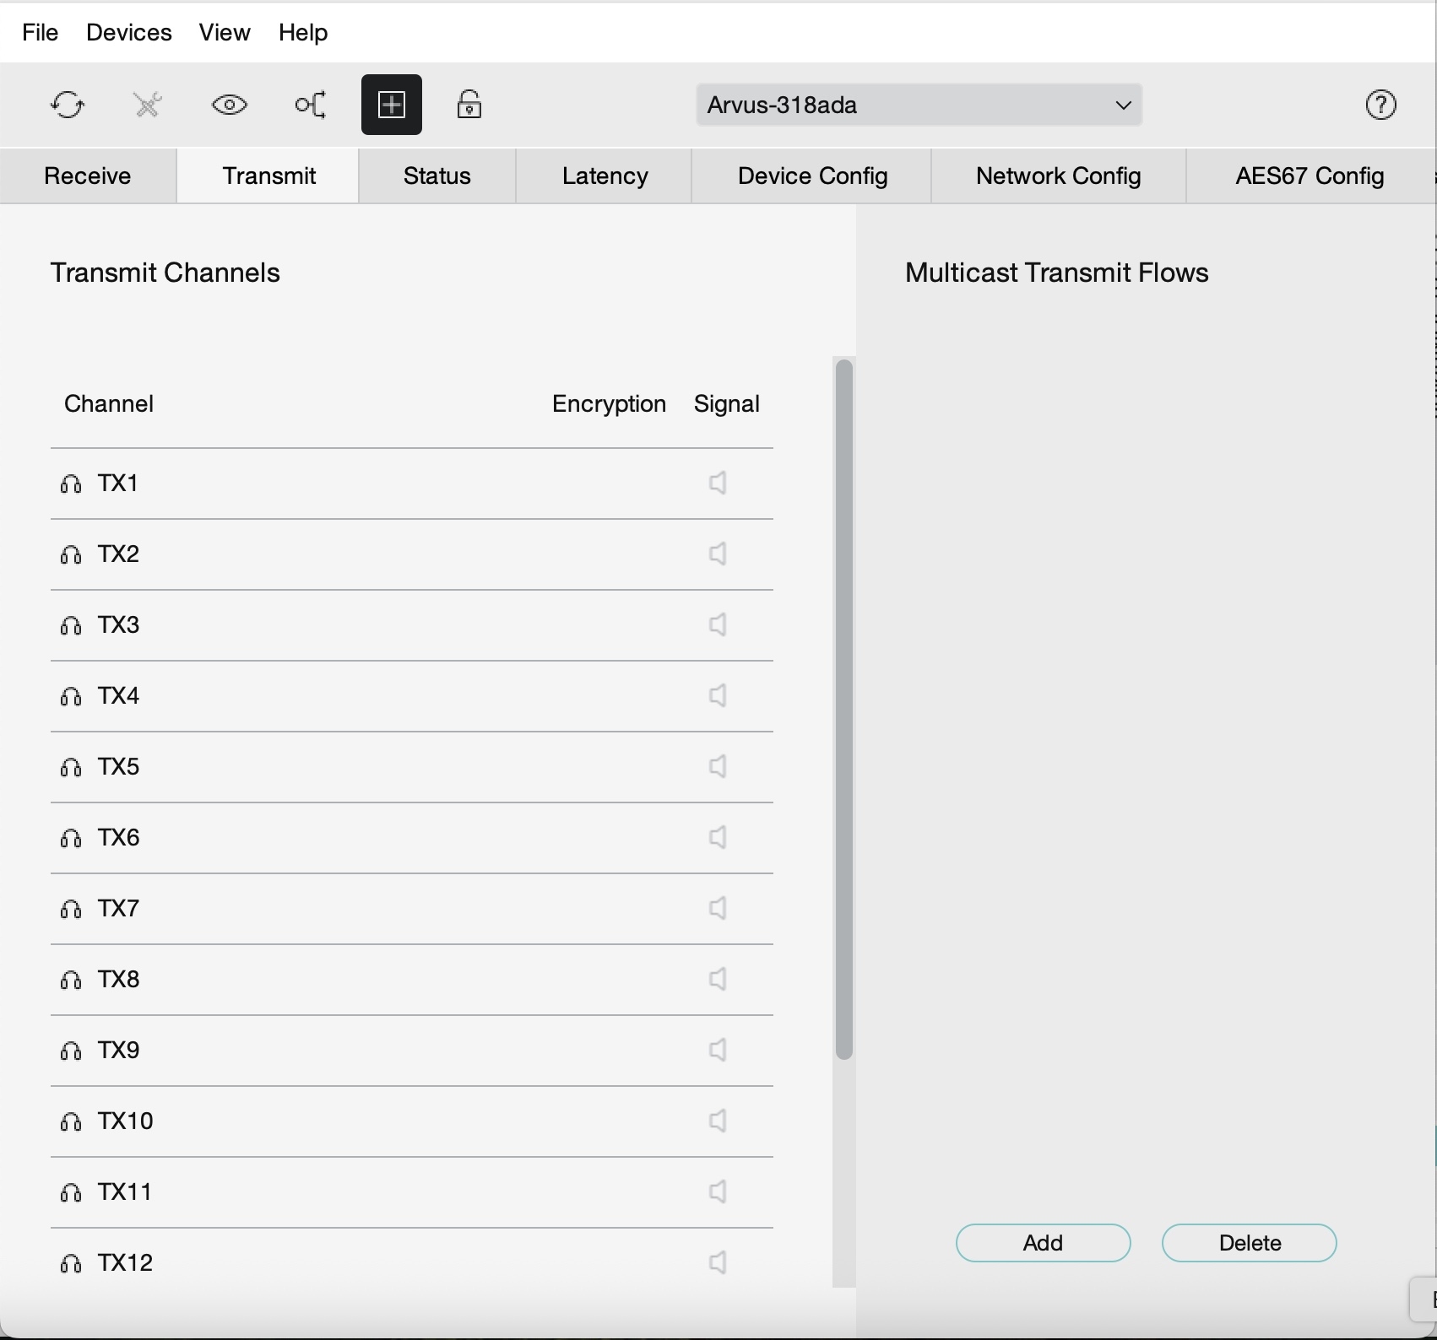Click the routing nodes icon in toolbar

310,105
